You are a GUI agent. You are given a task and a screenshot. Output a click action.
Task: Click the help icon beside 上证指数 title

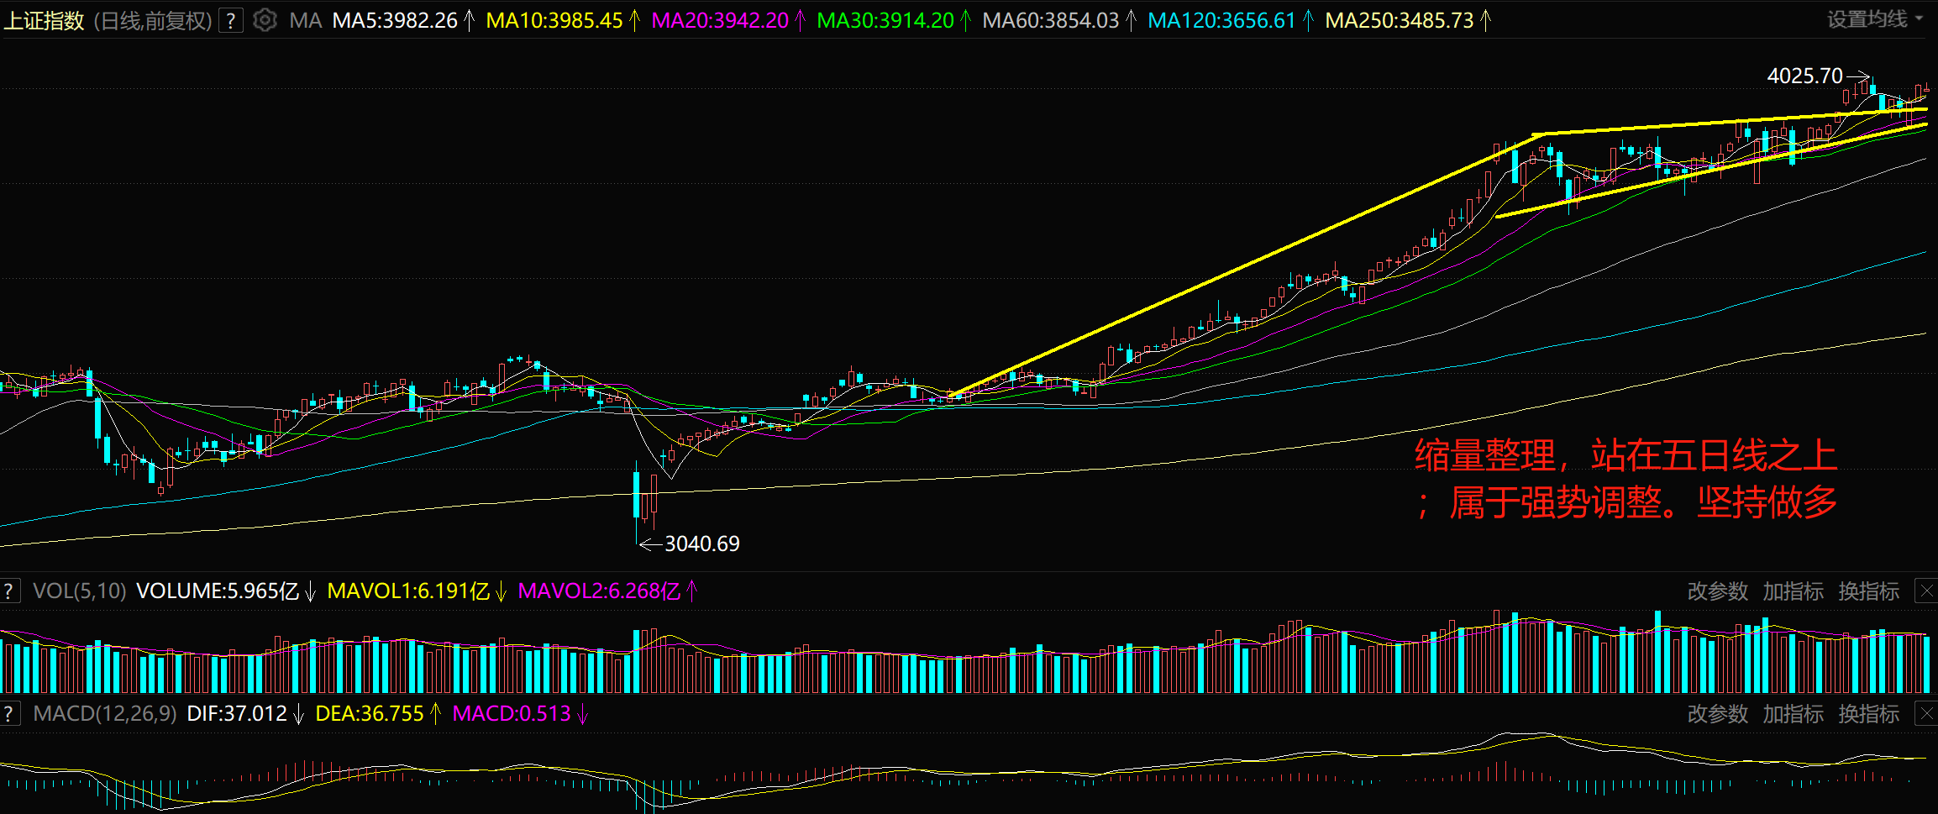tap(231, 20)
